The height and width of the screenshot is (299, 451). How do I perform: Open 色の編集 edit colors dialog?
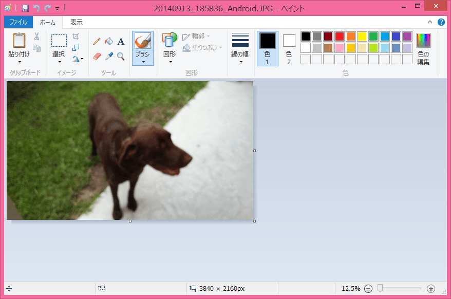pyautogui.click(x=423, y=48)
